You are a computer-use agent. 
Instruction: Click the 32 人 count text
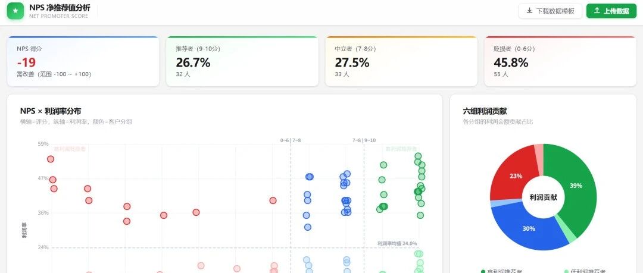click(x=183, y=74)
